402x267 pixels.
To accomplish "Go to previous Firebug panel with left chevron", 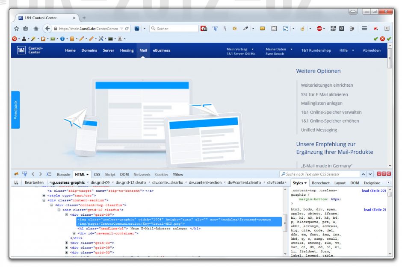I will tap(33, 174).
